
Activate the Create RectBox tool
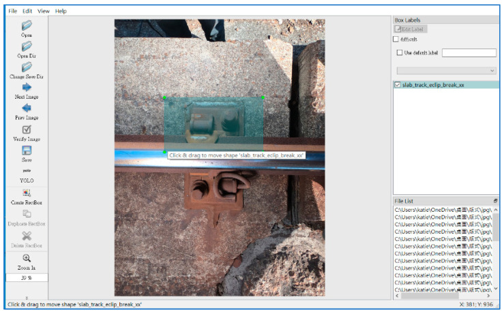pyautogui.click(x=27, y=193)
